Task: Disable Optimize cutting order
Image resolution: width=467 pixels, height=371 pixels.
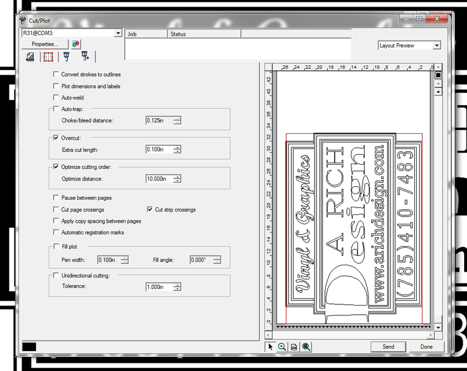Action: coord(55,167)
